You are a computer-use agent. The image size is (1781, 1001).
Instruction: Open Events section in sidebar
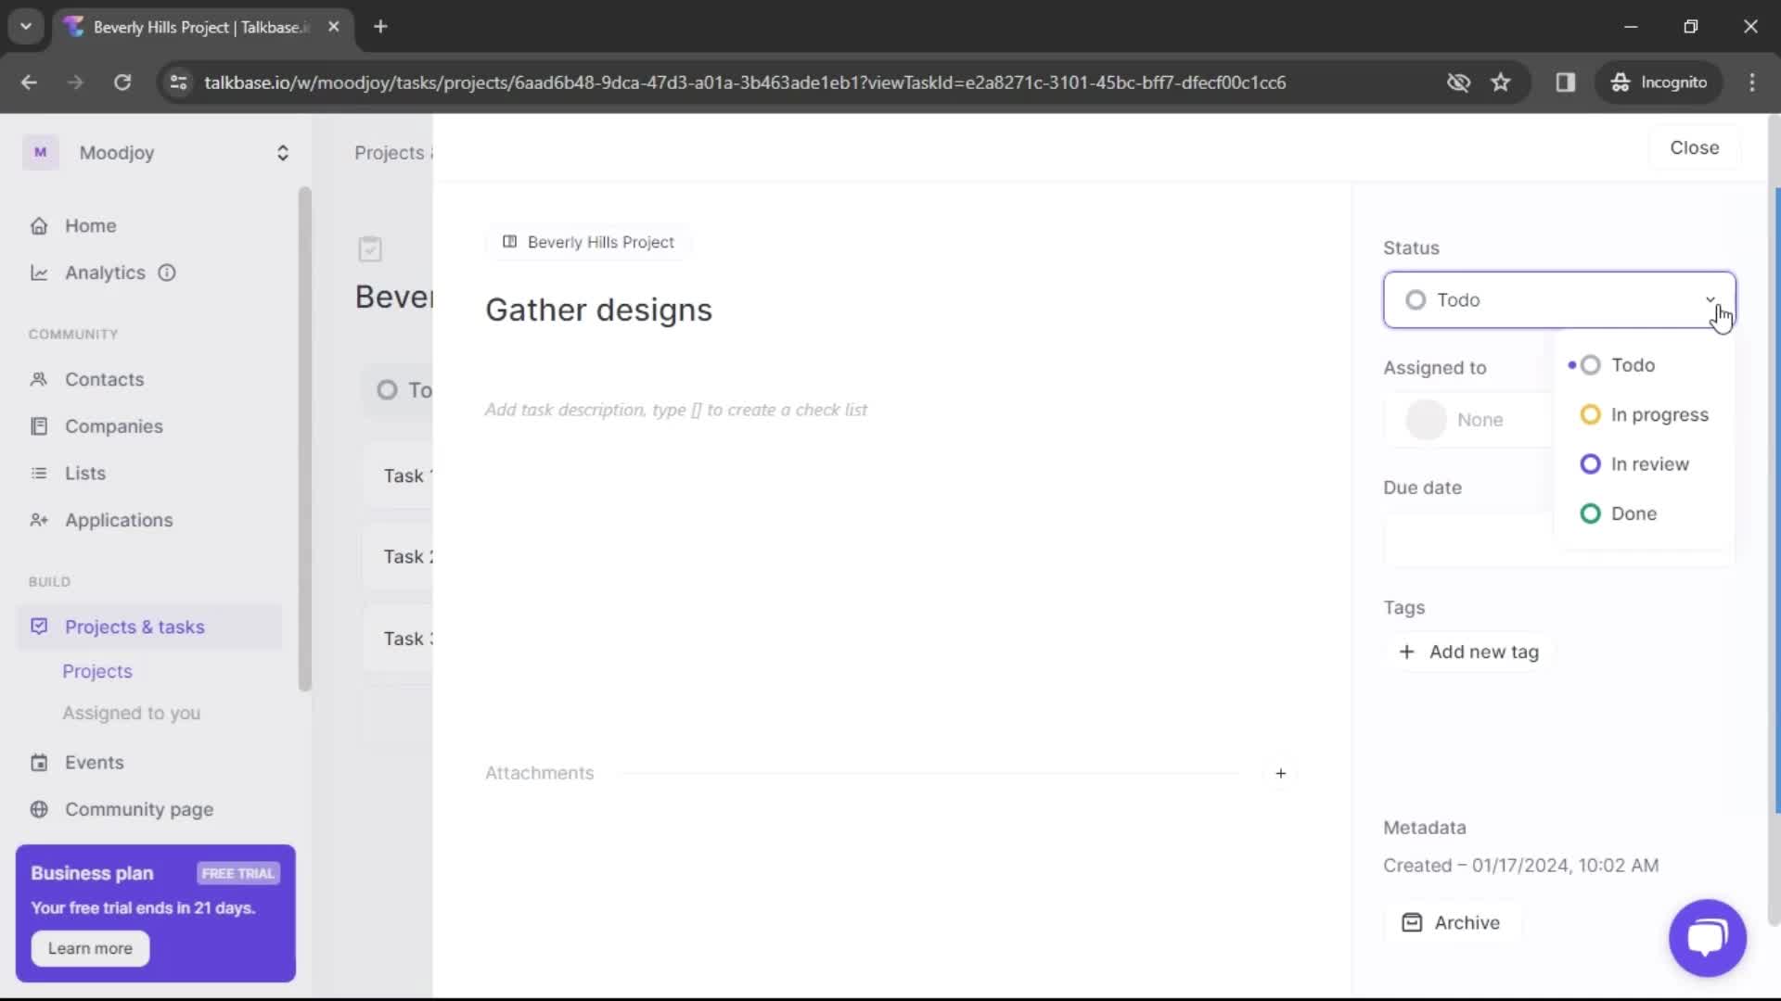point(95,763)
